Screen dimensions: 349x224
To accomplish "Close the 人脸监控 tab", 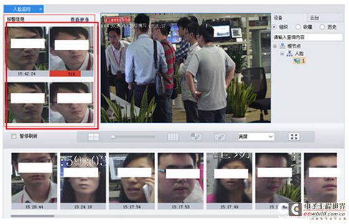I will point(41,9).
